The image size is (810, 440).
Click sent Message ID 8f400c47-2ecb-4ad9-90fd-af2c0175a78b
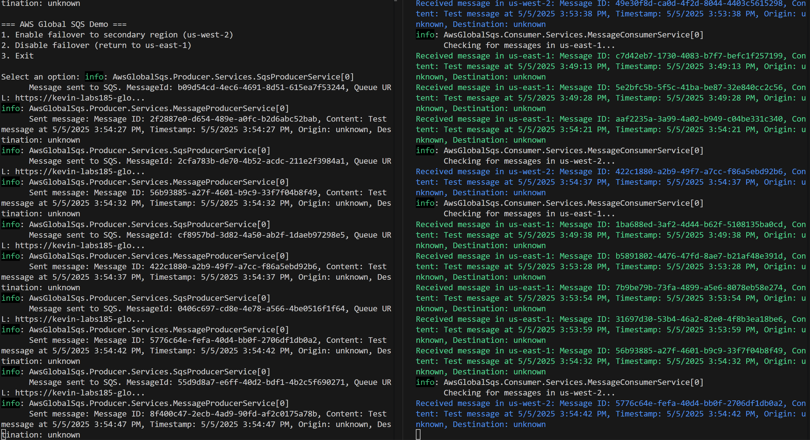coord(233,414)
